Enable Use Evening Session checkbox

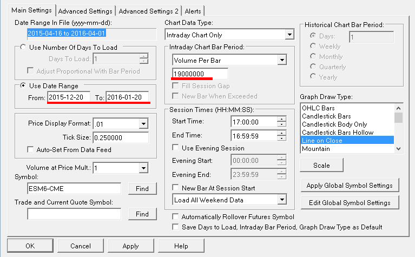(x=175, y=148)
